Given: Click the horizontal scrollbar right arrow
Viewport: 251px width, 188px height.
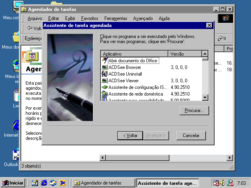Looking at the screenshot, I should 230,158.
